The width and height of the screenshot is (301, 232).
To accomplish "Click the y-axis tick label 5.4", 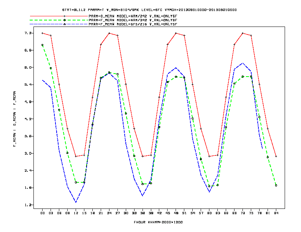I will click(28, 85).
